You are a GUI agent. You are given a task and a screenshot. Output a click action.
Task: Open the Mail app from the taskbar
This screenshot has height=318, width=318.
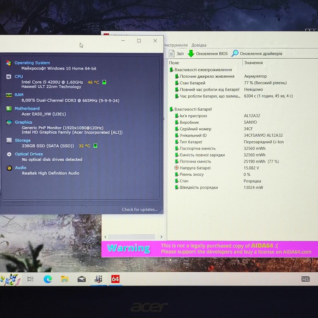click(82, 279)
